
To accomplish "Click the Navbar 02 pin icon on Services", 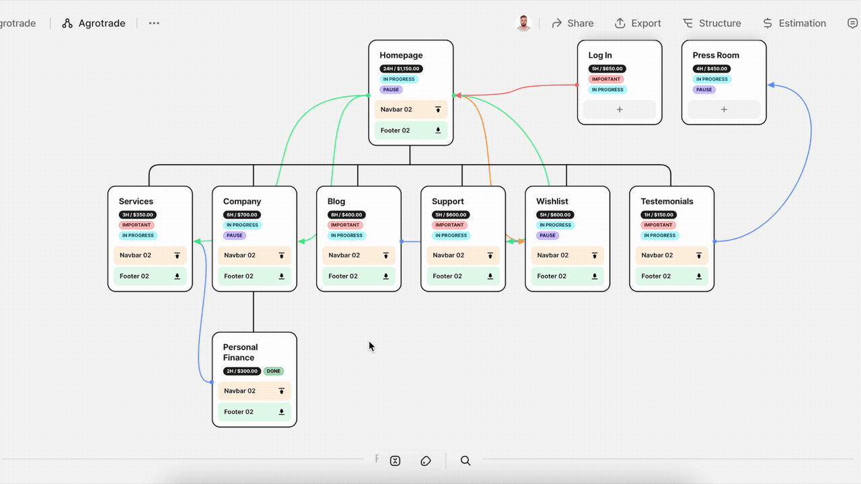I will [177, 255].
